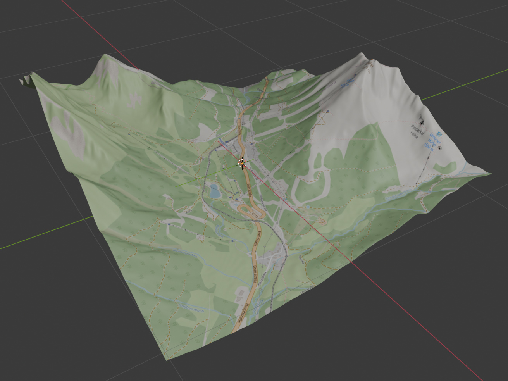Click the cave icon beside the 1582 m label
Screen dimensions: 508x381
pos(439,148)
